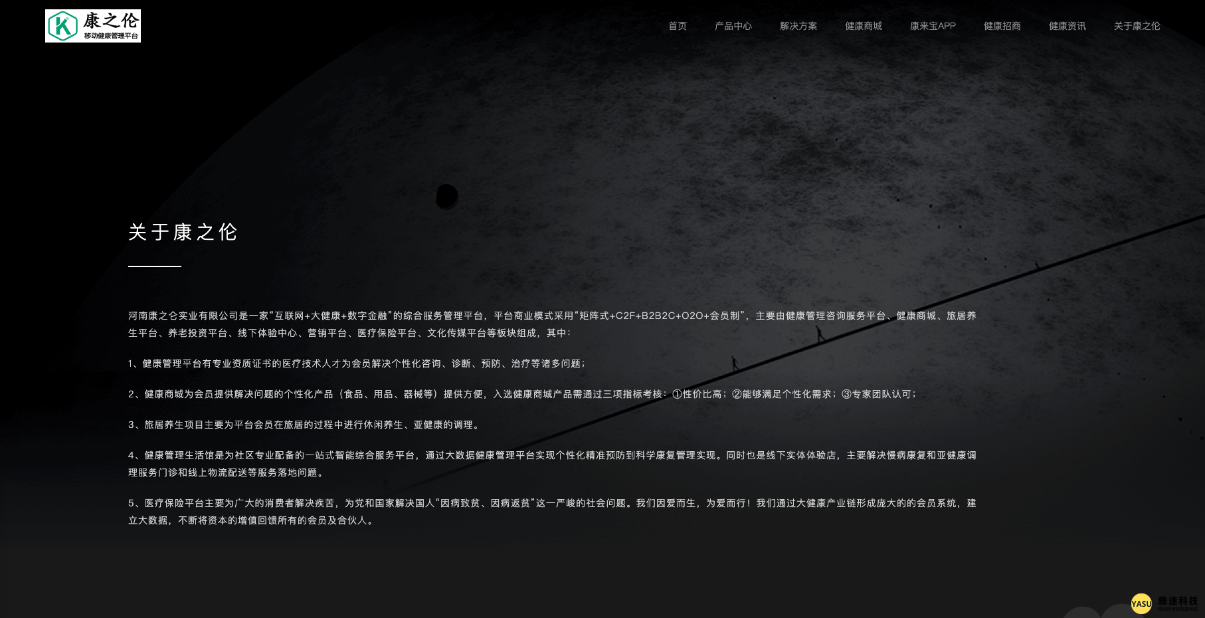Visit the 健康资讯 section

click(1067, 26)
